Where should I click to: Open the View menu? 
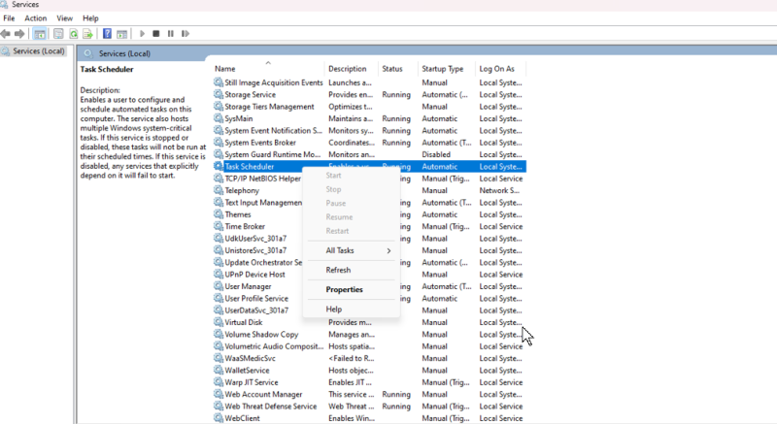click(x=64, y=18)
